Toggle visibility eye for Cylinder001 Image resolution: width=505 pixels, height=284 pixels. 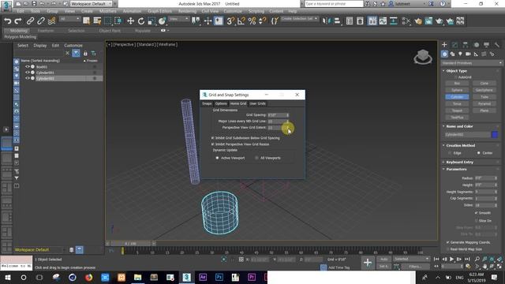pyautogui.click(x=28, y=73)
